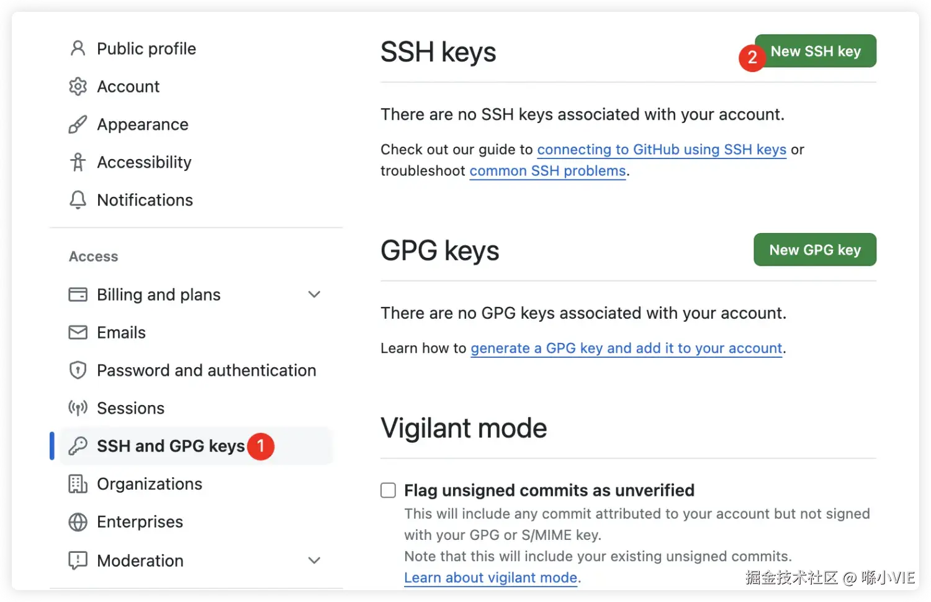This screenshot has width=931, height=602.
Task: Click the Billing credit card icon
Action: [x=78, y=294]
